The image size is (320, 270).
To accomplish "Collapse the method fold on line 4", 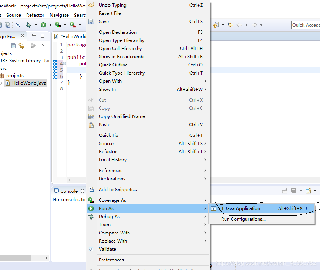I will [64, 63].
